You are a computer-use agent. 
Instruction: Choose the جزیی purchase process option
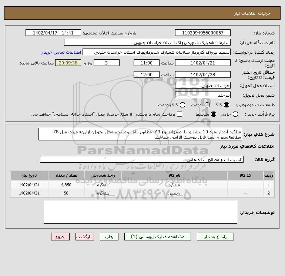[x=235, y=114]
